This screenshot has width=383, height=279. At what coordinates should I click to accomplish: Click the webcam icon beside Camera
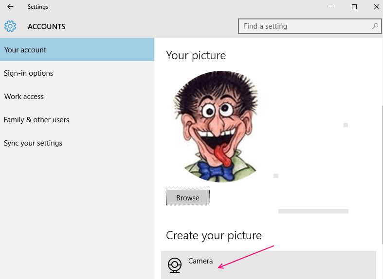coord(175,265)
